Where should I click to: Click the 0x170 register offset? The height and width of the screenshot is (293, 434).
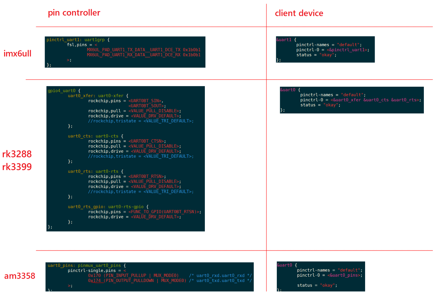(94, 275)
